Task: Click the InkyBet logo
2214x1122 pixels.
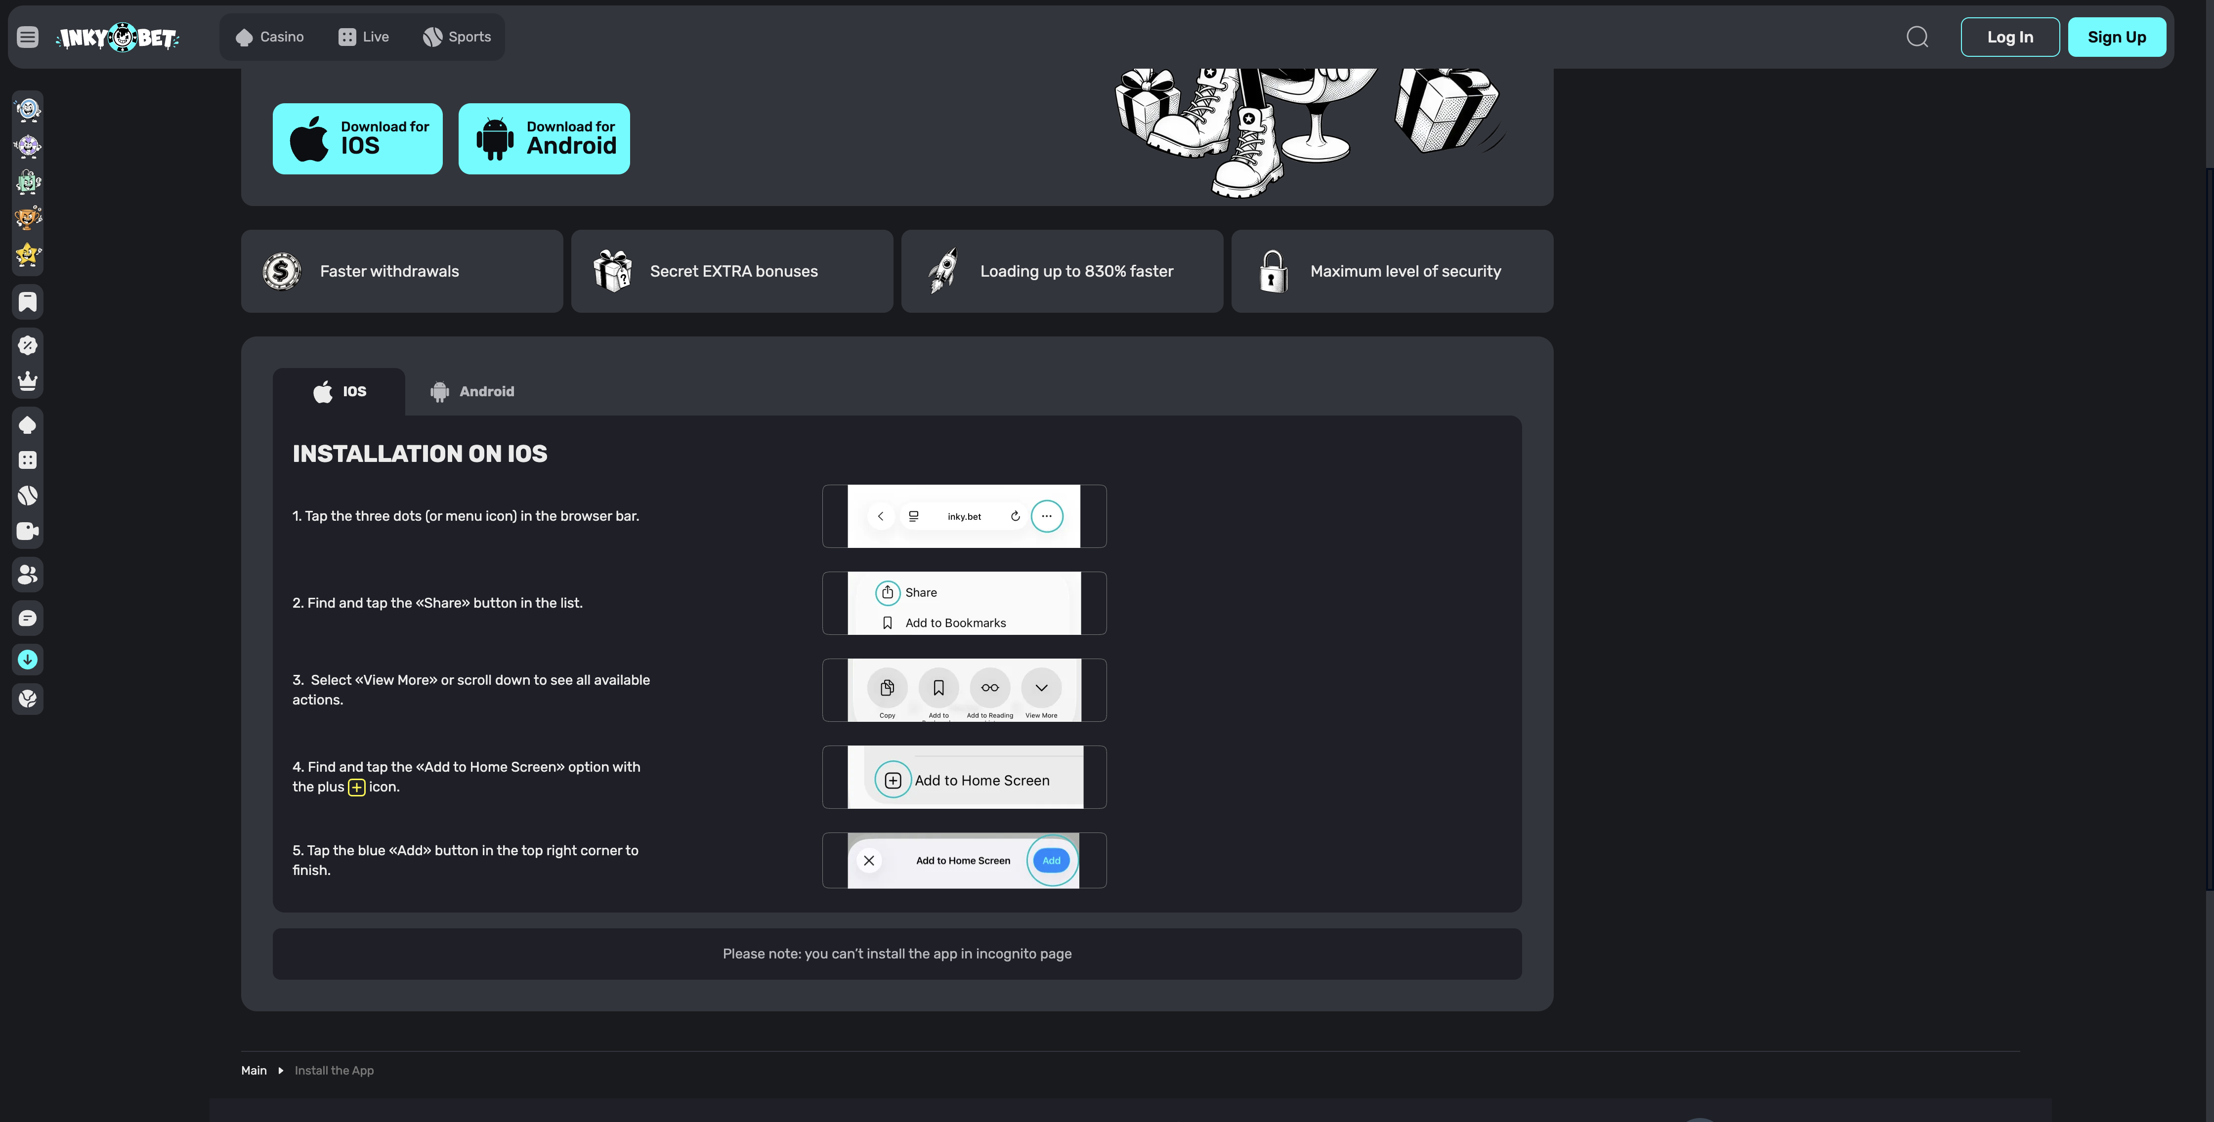Action: [x=118, y=37]
